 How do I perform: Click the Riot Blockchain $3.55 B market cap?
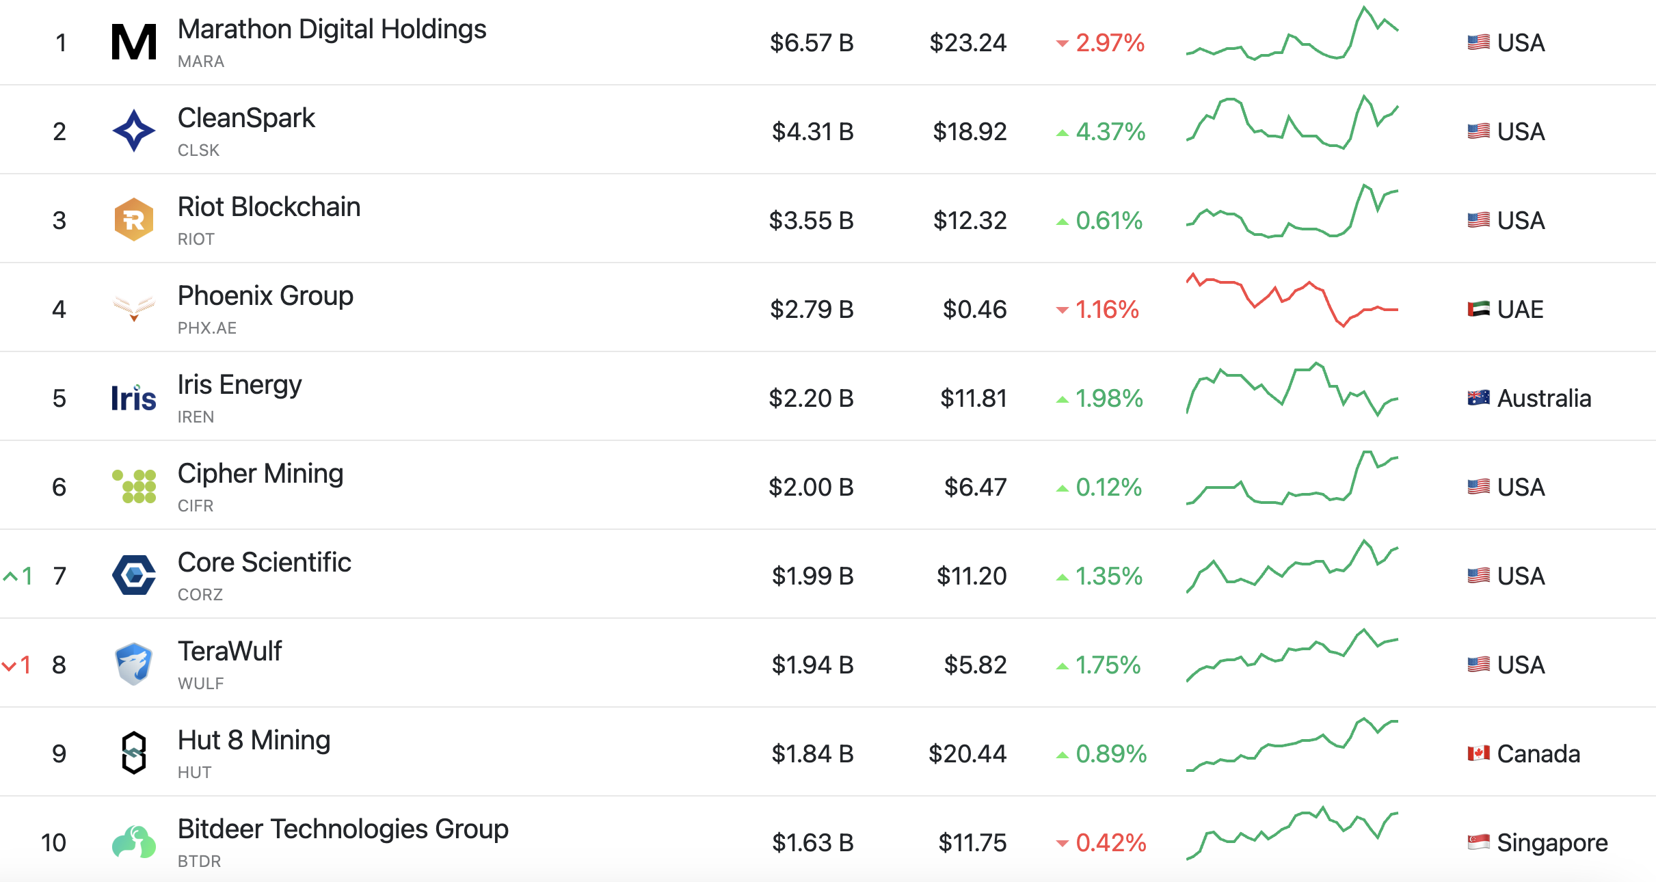(x=811, y=220)
